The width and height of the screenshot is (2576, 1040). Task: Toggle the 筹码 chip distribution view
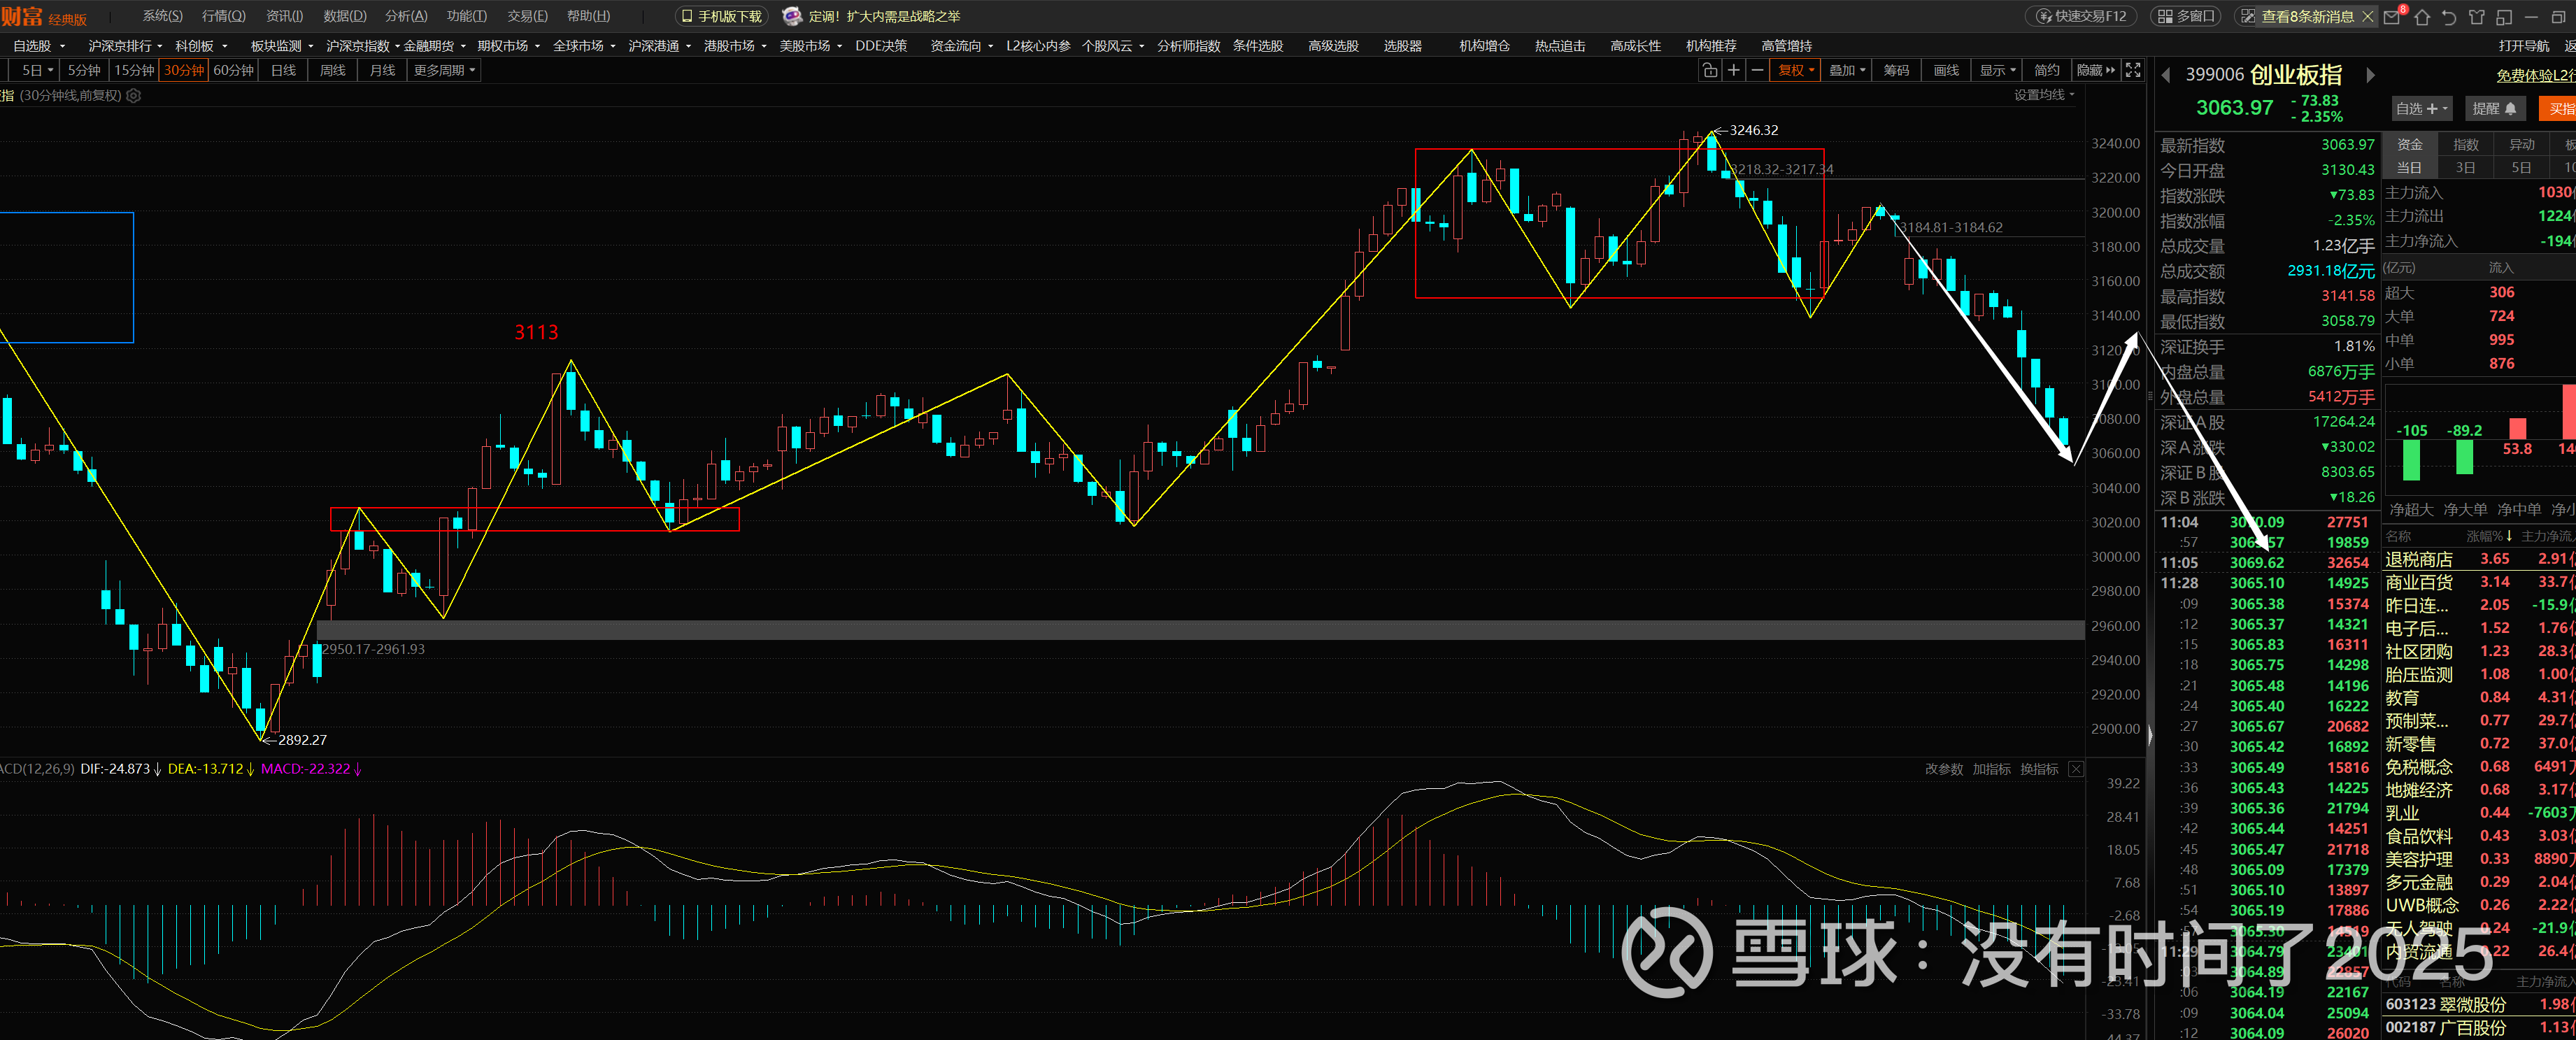tap(1896, 70)
